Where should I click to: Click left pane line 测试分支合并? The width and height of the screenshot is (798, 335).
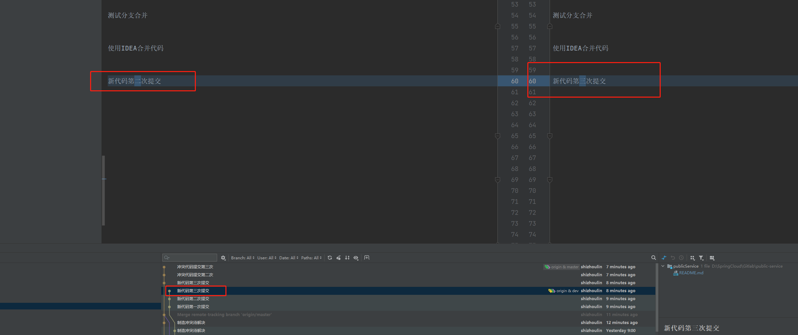click(x=128, y=15)
